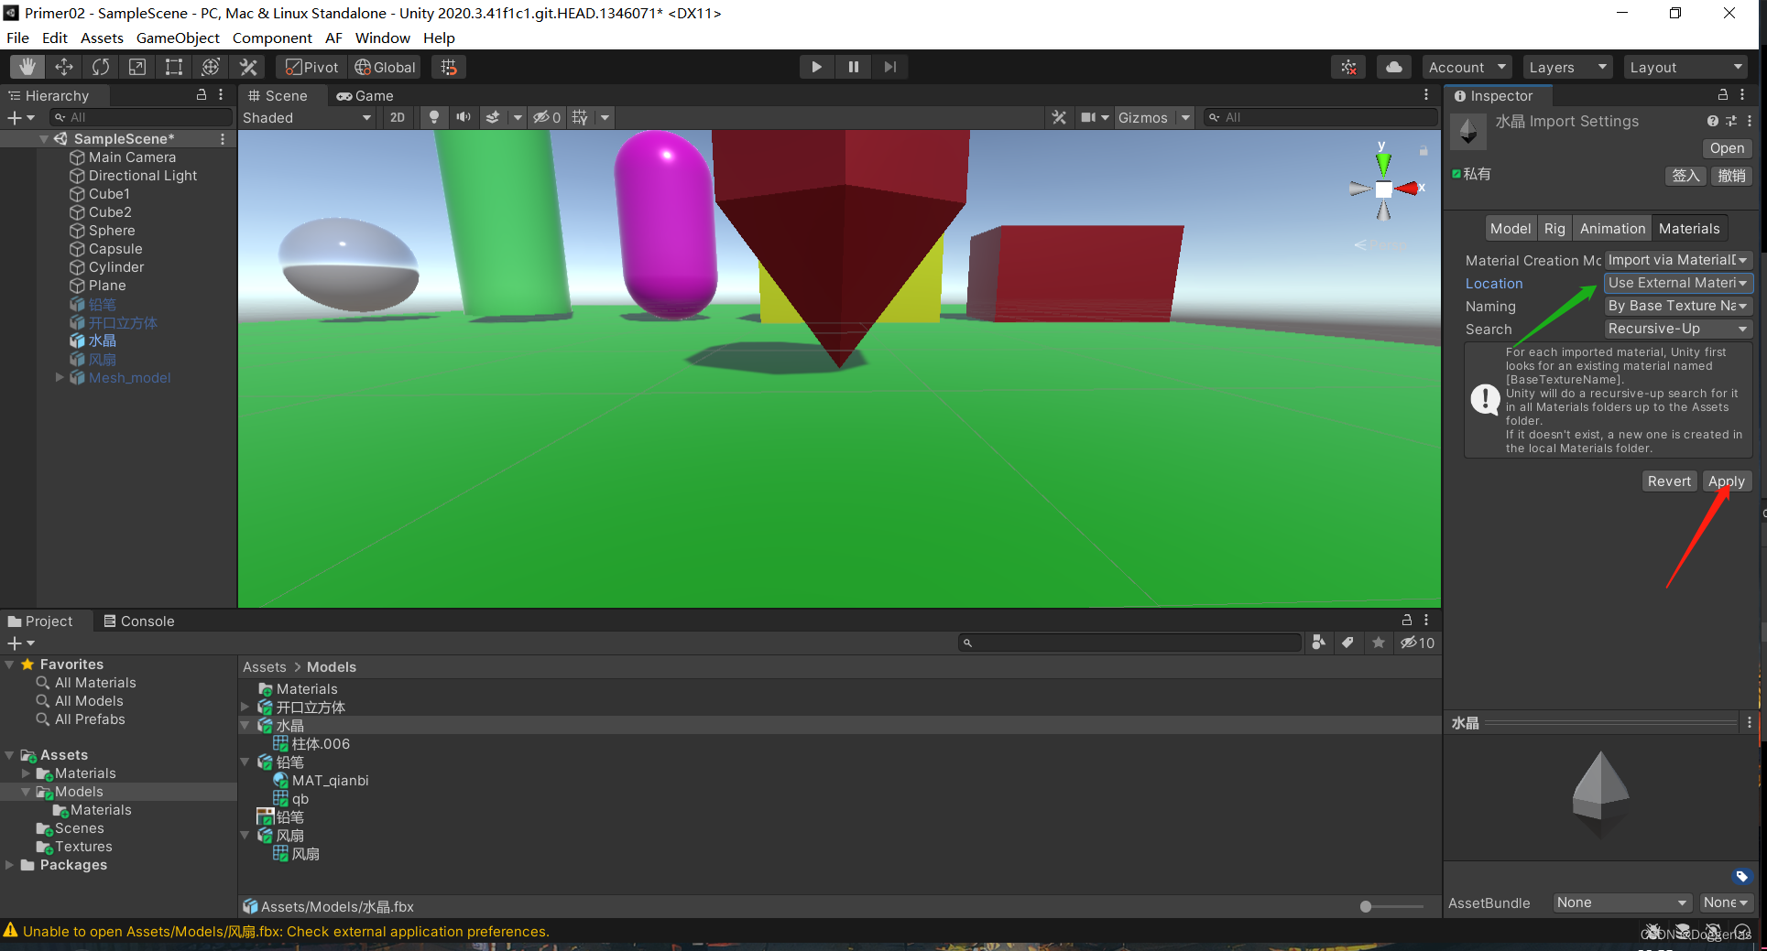This screenshot has width=1767, height=951.
Task: Expand the 开口立方体 model asset
Action: coord(245,707)
